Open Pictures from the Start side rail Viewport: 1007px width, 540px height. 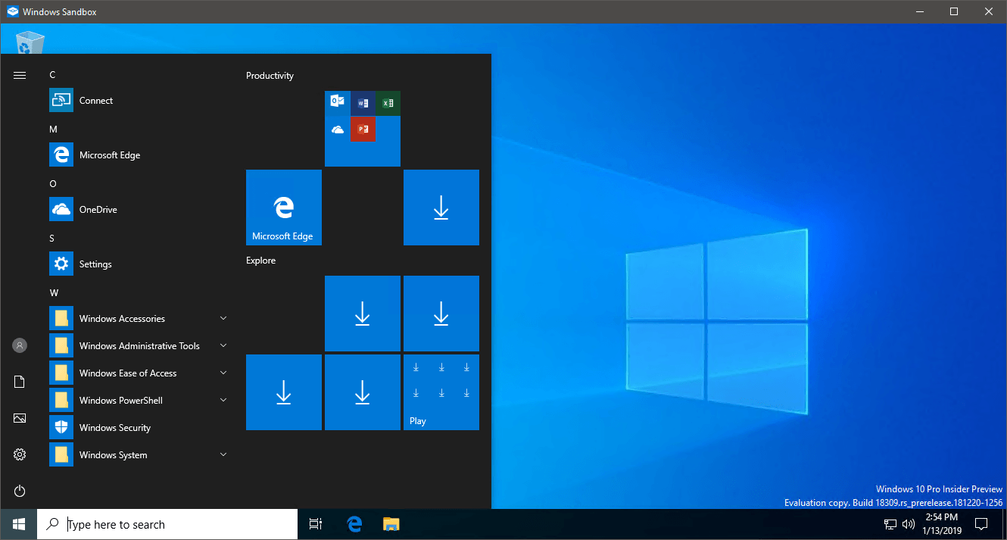(20, 418)
